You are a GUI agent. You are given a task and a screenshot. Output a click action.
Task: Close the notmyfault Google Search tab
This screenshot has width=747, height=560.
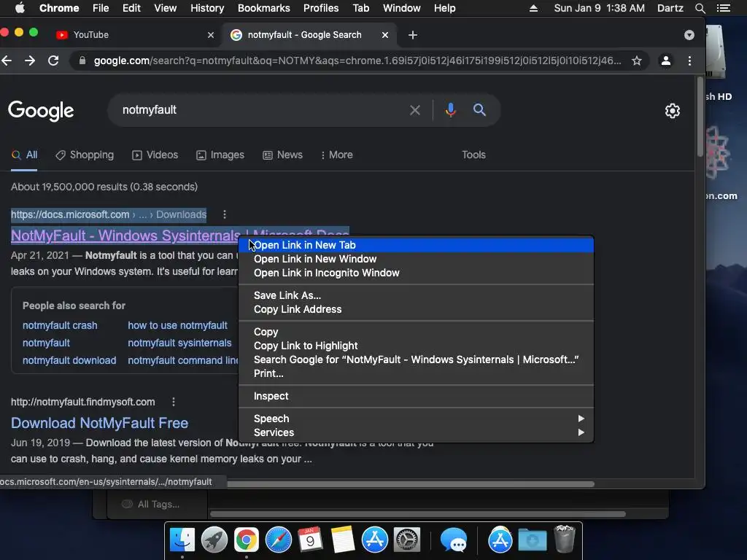pyautogui.click(x=385, y=35)
